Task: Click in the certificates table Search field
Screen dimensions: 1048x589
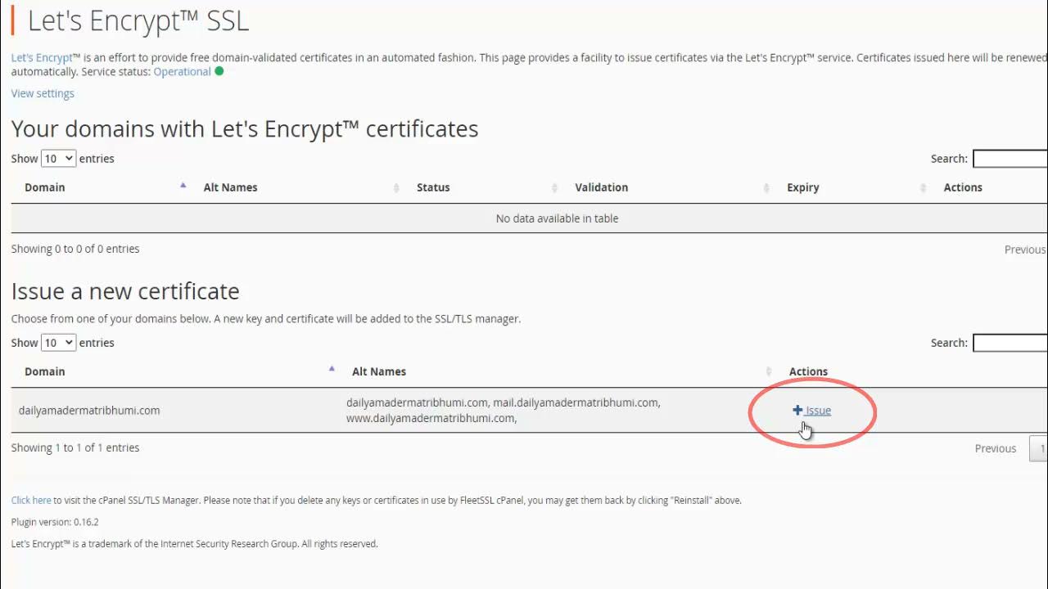Action: (1010, 159)
